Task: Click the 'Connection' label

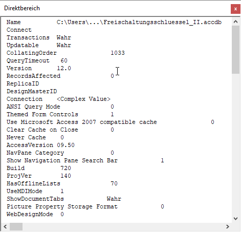Action: click(x=25, y=99)
